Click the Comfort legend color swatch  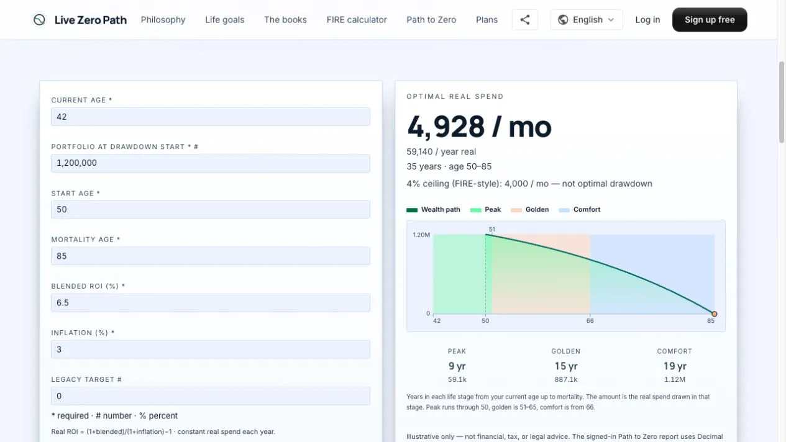tap(564, 210)
